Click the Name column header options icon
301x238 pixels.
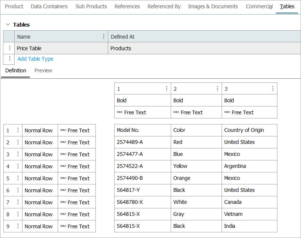104,37
